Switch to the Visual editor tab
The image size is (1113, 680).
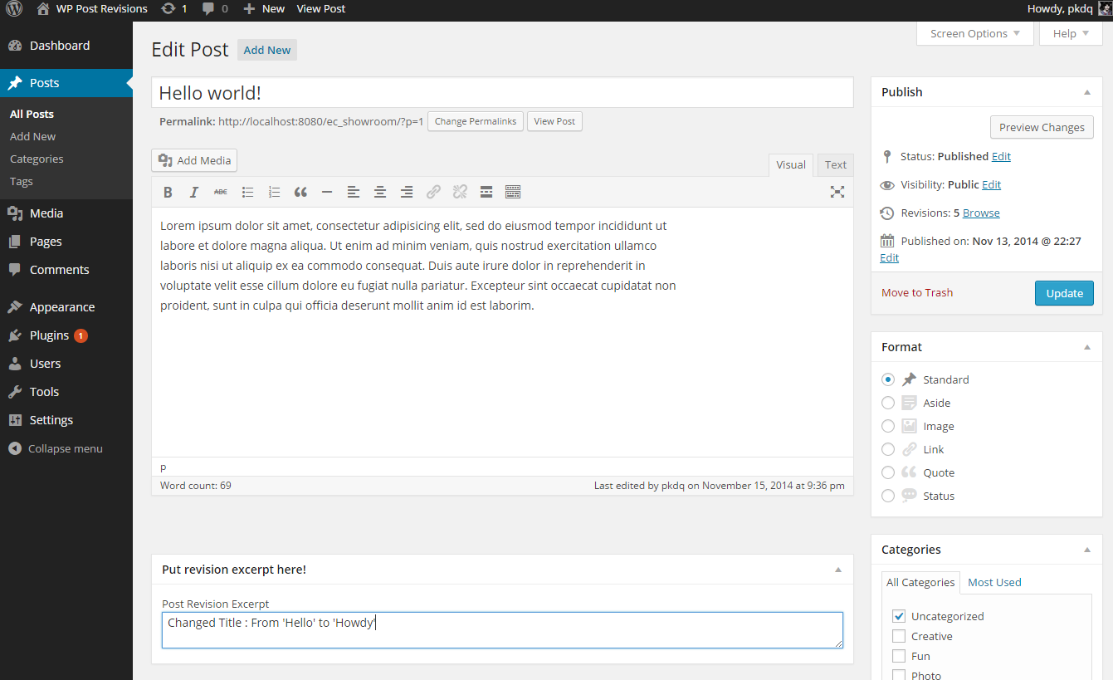pos(791,164)
